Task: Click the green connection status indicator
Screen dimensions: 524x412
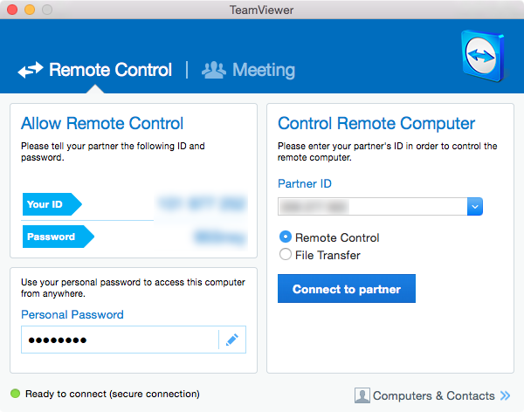Action: (x=15, y=395)
